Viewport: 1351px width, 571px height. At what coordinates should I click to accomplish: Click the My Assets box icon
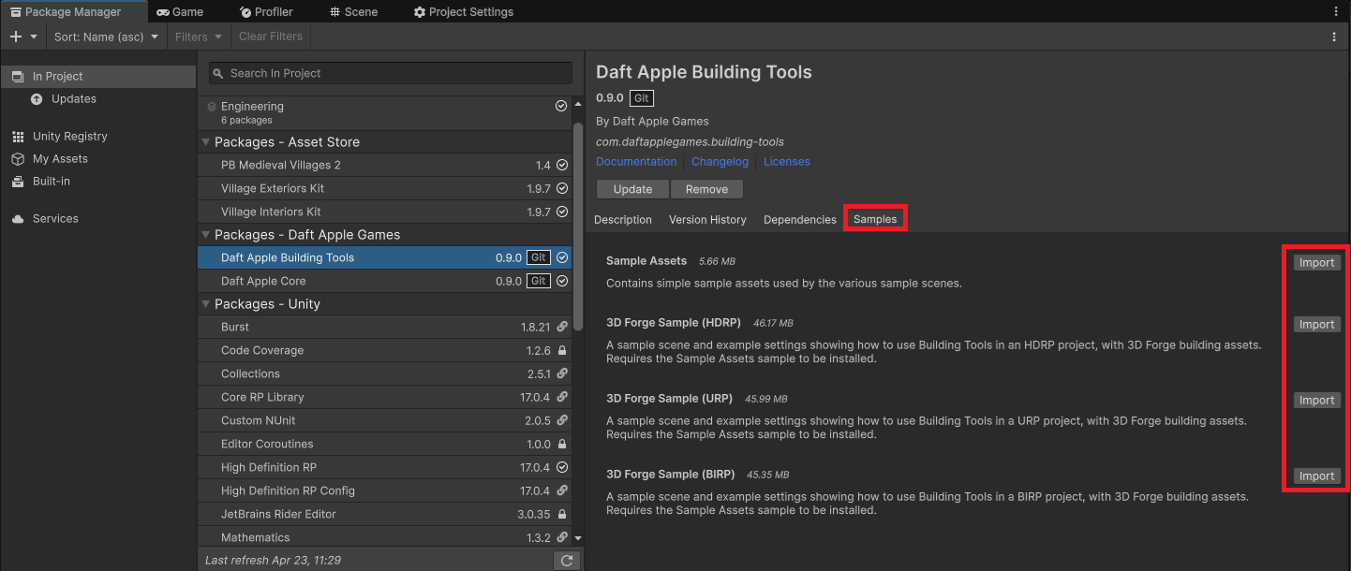(17, 159)
